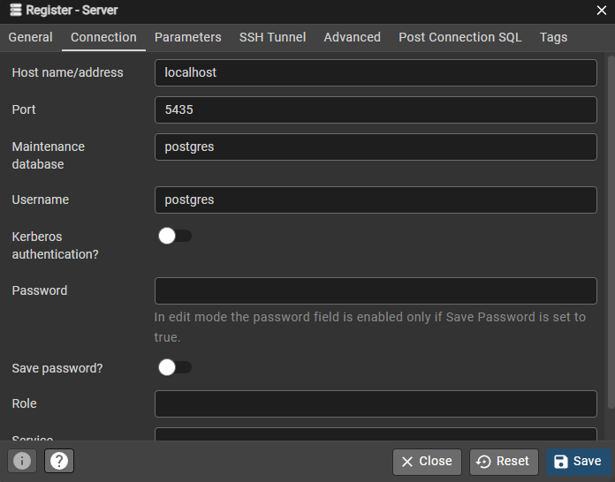Image resolution: width=615 pixels, height=482 pixels.
Task: Show the Tags tab
Action: (553, 37)
